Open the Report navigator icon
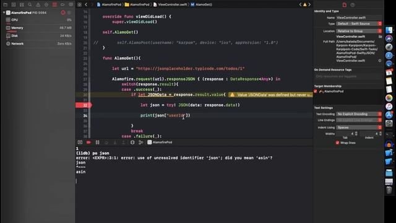Screen dimensions: 396x223 pos(71,4)
